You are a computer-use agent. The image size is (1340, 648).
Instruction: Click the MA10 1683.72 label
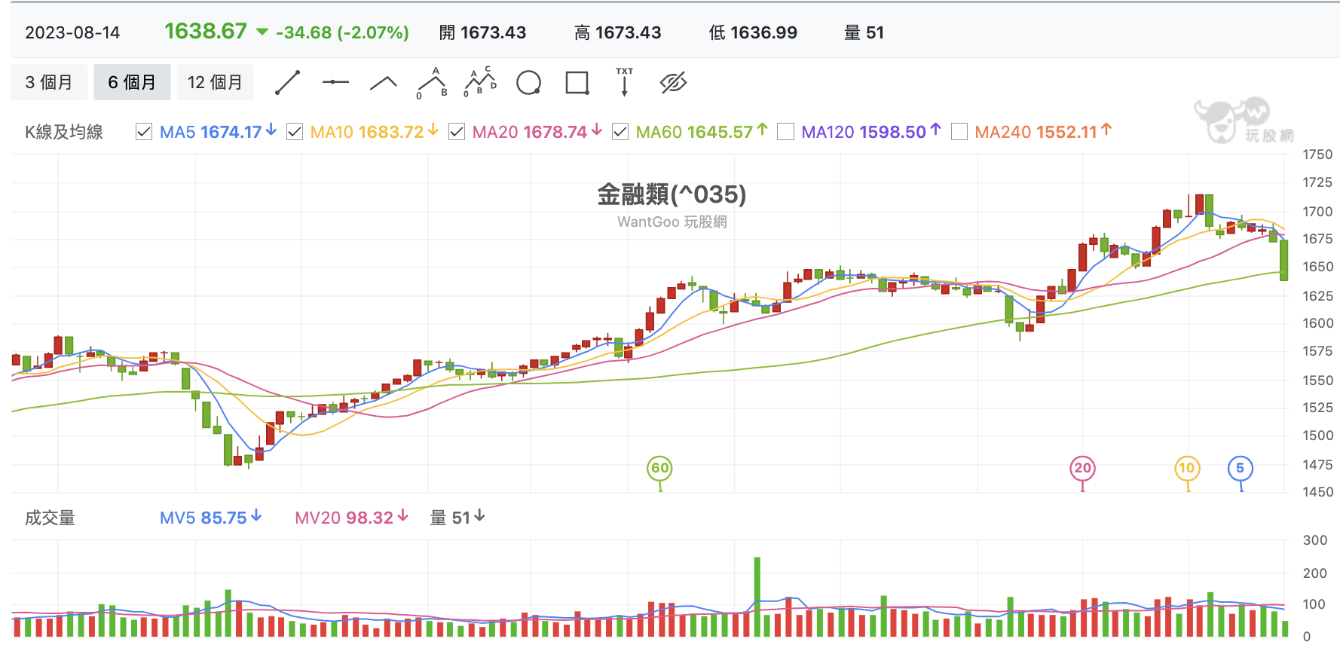point(374,132)
